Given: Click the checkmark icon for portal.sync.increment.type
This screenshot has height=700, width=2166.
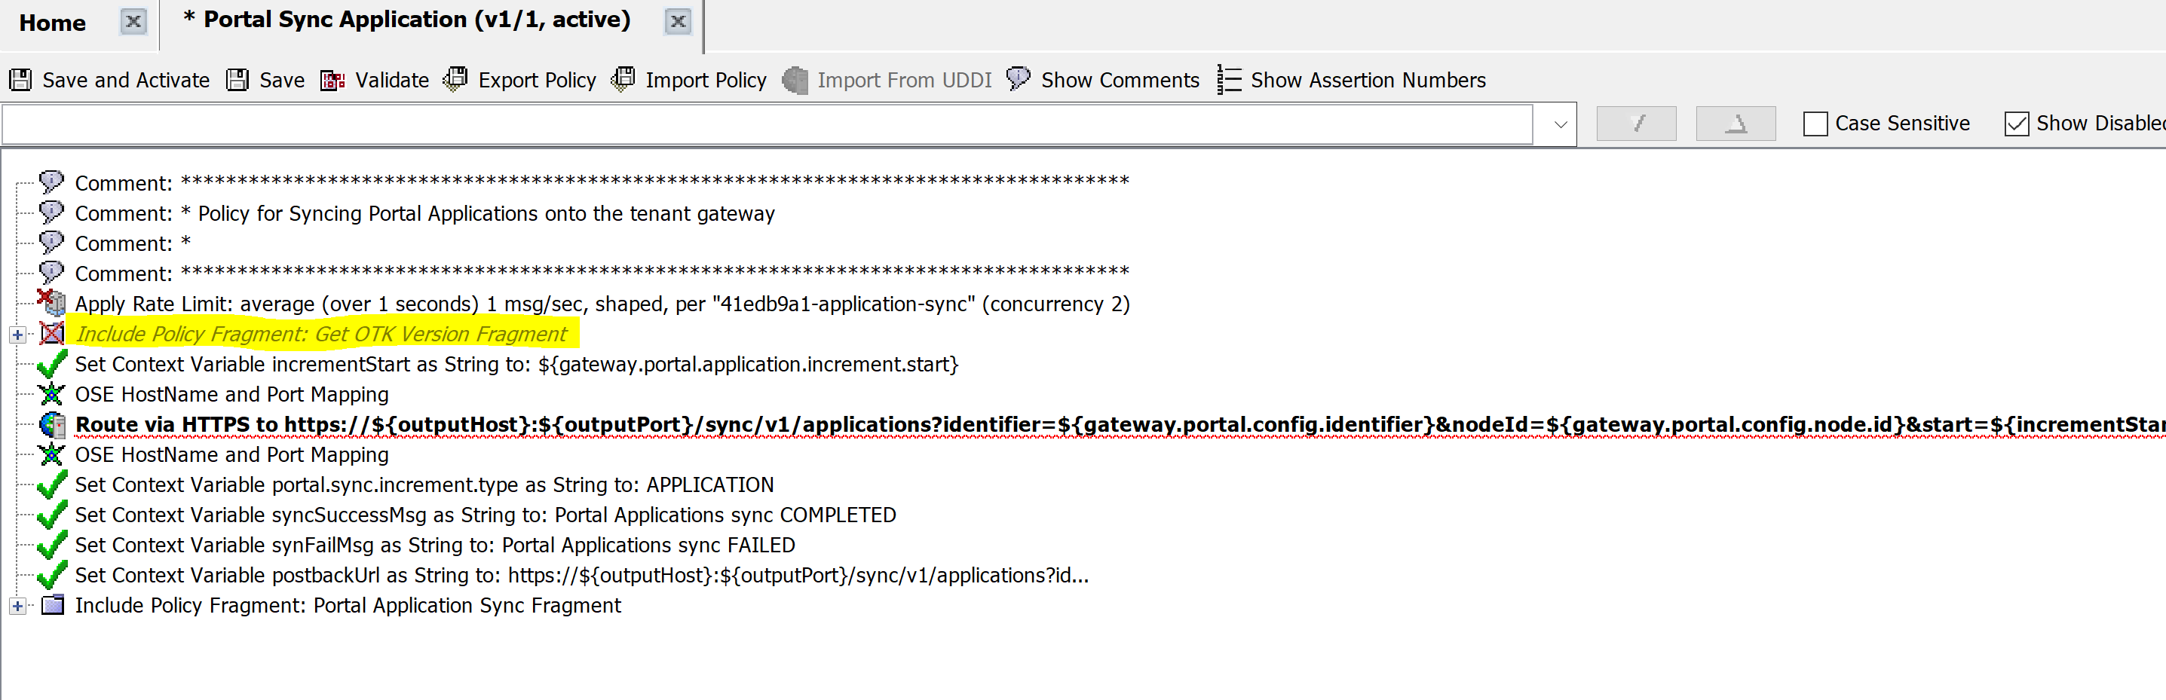Looking at the screenshot, I should coord(52,484).
